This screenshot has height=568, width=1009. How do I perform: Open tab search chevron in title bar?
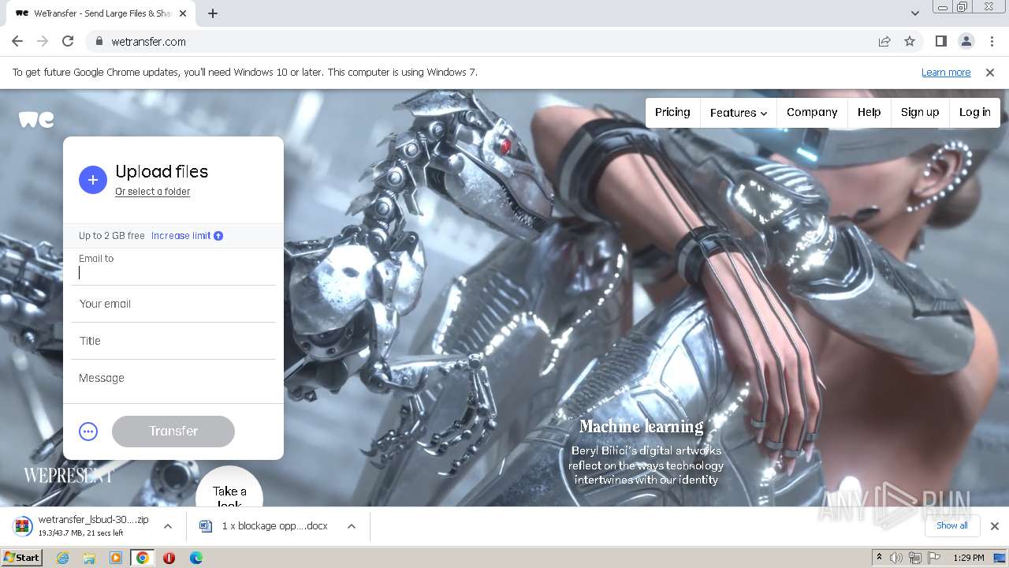click(914, 13)
